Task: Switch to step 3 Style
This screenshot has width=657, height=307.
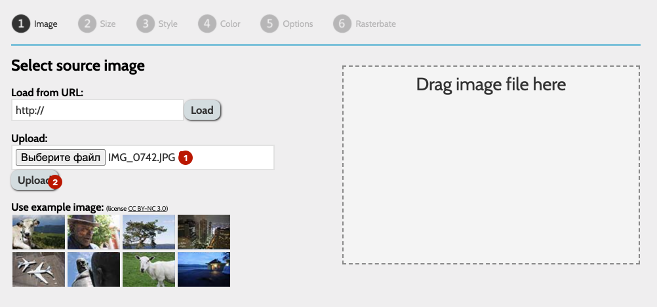Action: [x=157, y=24]
